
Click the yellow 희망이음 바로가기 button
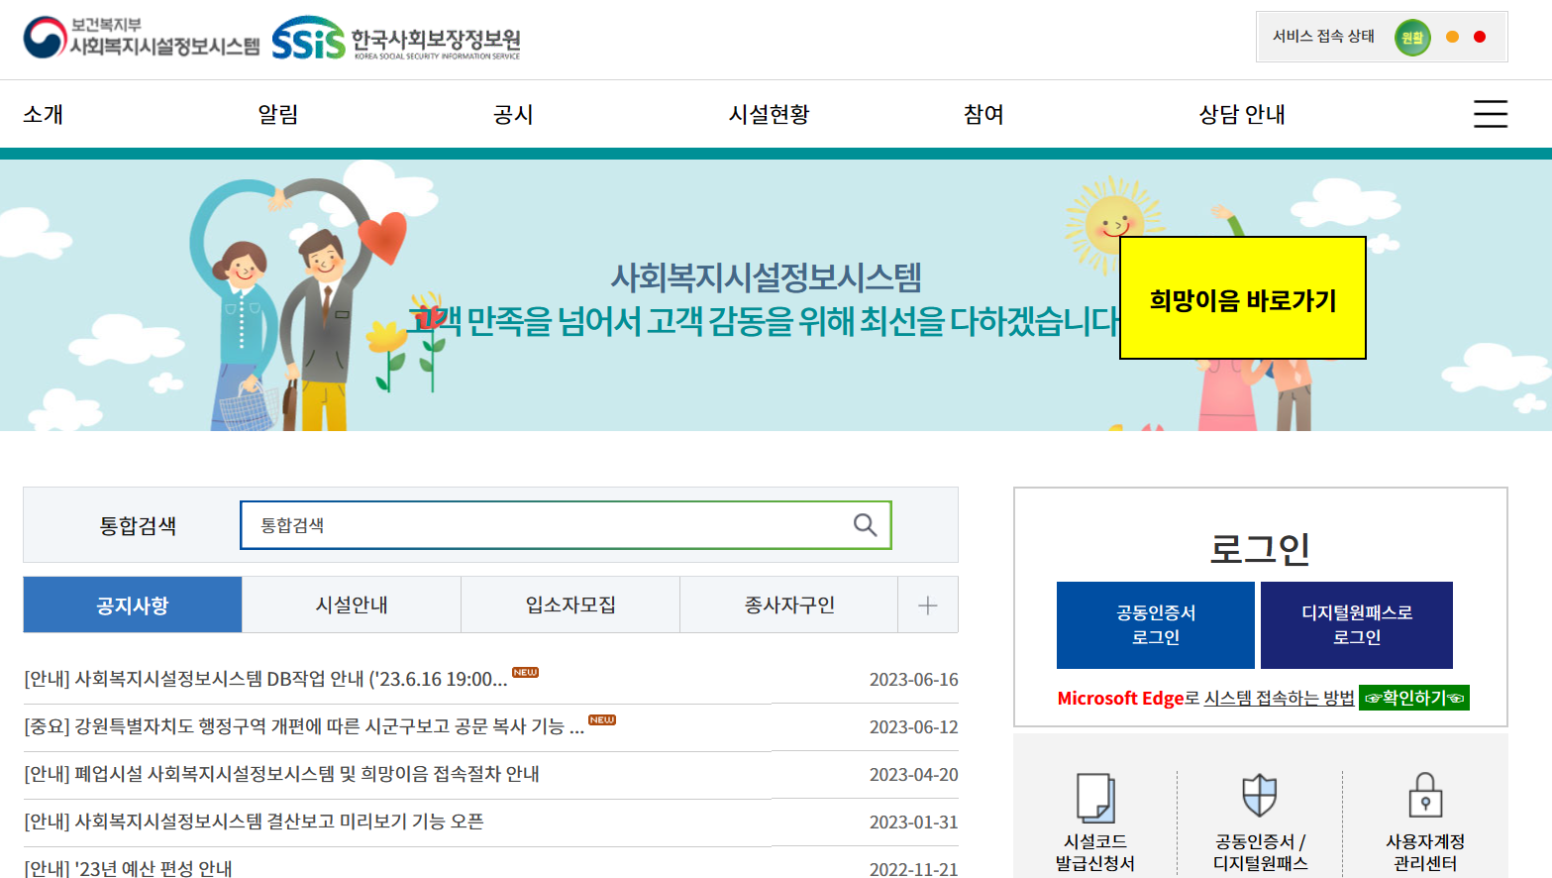1241,296
